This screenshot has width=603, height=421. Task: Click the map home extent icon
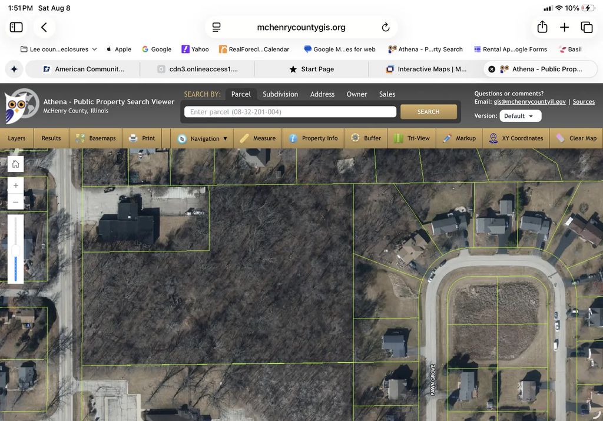(16, 164)
